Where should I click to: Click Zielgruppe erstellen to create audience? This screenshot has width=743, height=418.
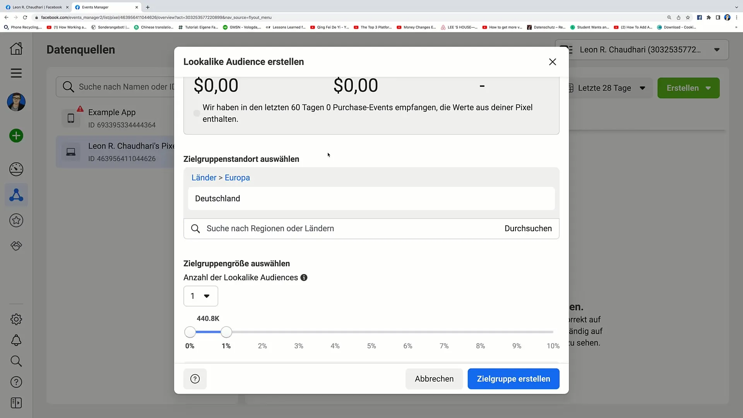click(514, 379)
